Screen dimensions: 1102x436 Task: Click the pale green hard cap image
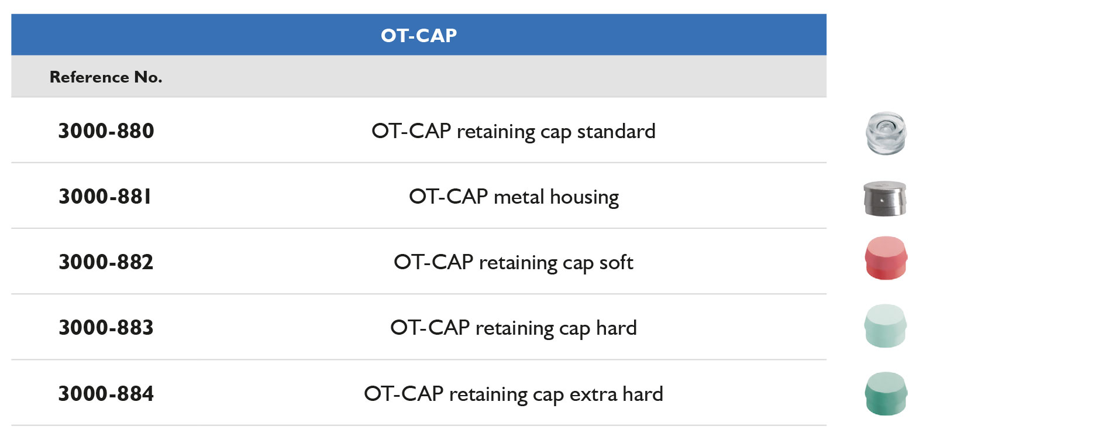[x=885, y=326]
